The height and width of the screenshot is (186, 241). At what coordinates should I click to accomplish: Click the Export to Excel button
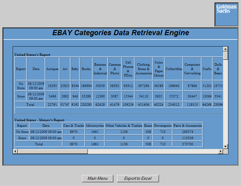(138, 179)
